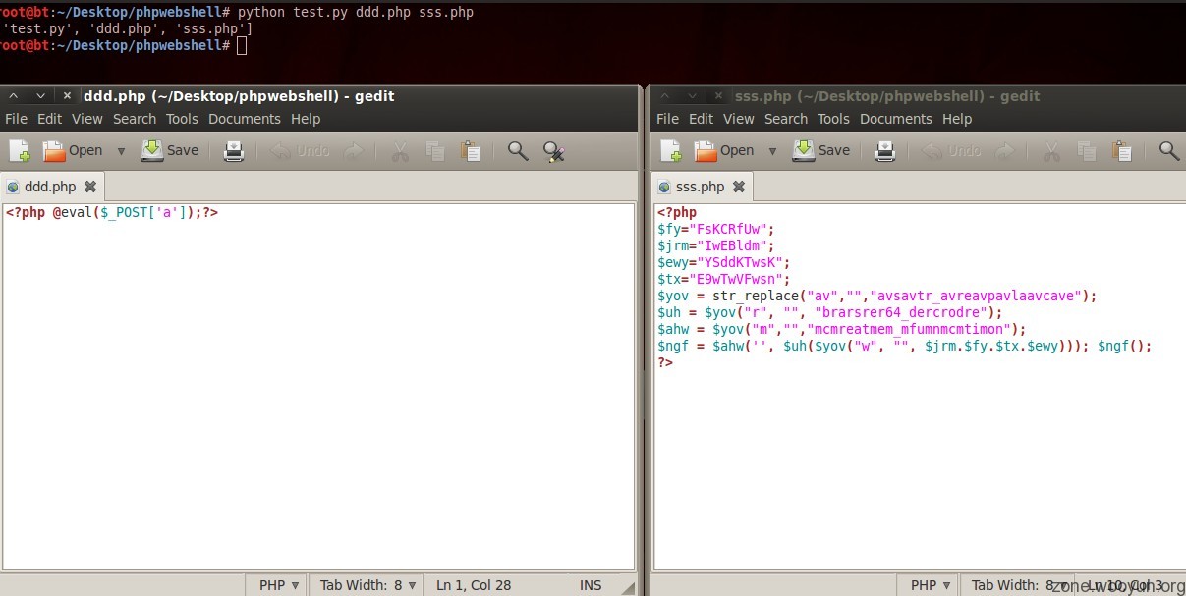Open Tools menu in sss.php window
Image resolution: width=1186 pixels, height=596 pixels.
click(x=833, y=119)
